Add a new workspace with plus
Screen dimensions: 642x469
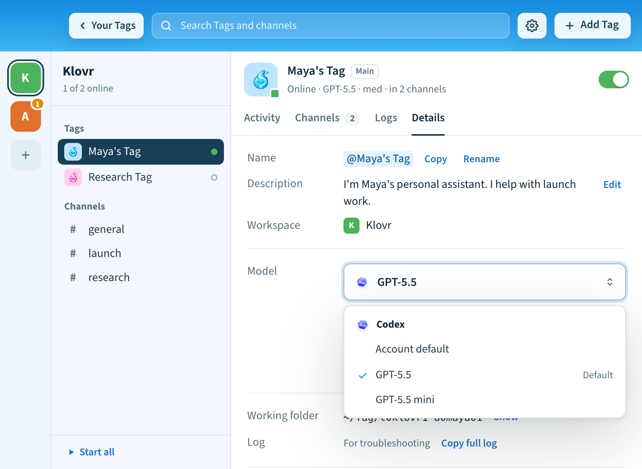coord(26,155)
